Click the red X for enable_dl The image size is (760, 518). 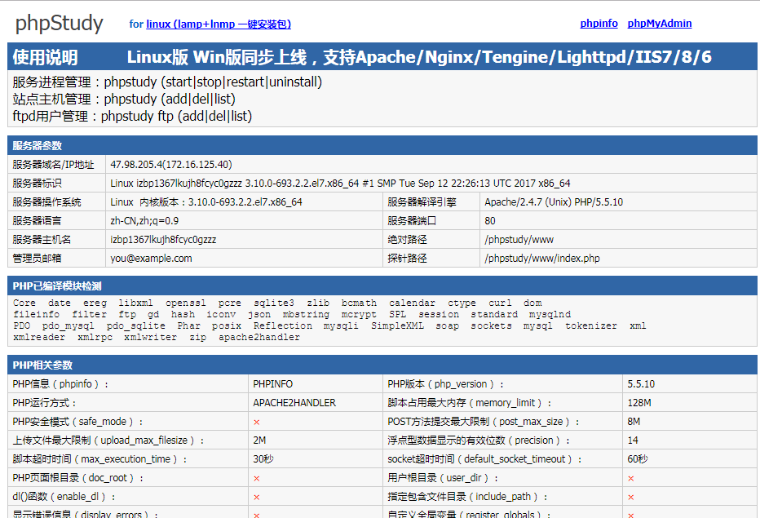256,498
